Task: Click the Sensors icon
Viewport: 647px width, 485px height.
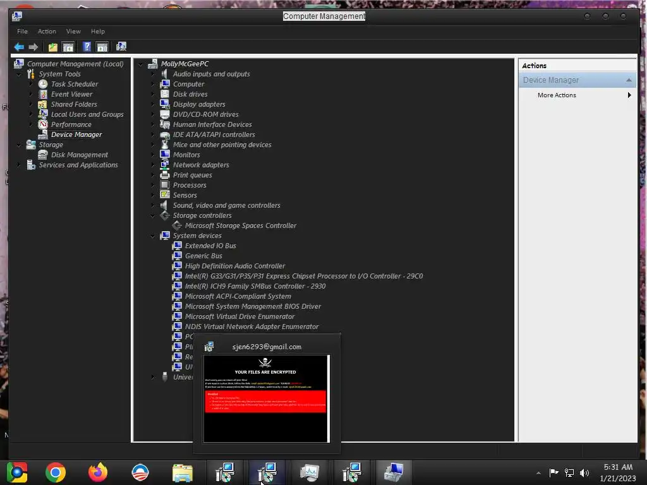Action: coord(165,195)
